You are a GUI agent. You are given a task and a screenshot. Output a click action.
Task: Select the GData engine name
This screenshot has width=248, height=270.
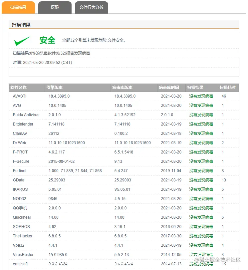[19, 180]
